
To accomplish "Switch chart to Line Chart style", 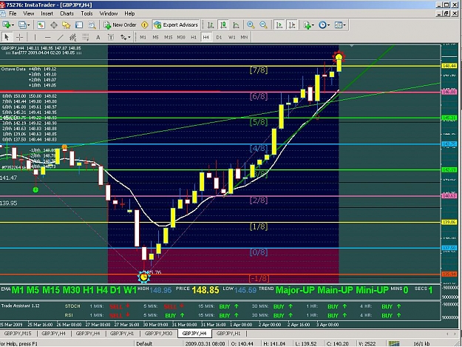I will (x=236, y=25).
